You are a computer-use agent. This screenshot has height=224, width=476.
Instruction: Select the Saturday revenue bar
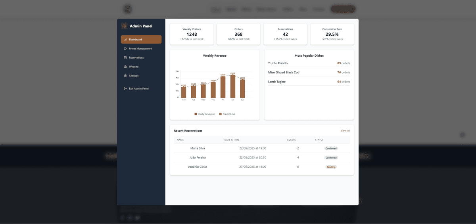tap(233, 86)
